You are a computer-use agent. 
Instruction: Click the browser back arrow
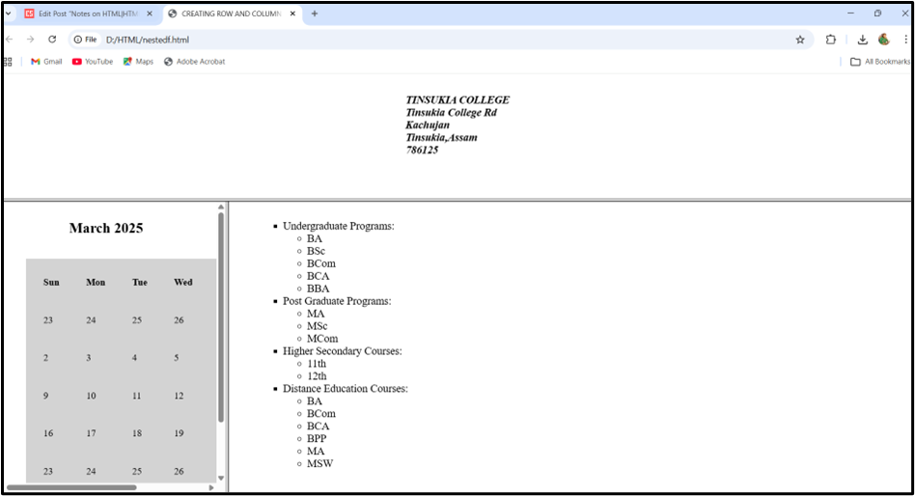click(x=10, y=40)
